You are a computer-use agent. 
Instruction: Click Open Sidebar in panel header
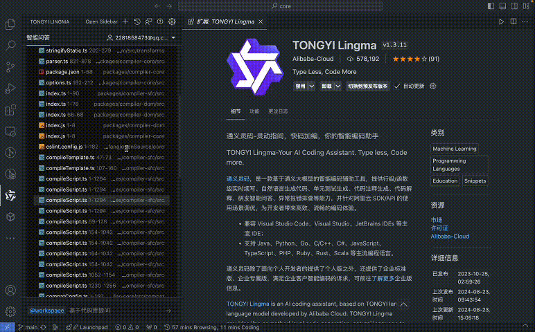101,21
